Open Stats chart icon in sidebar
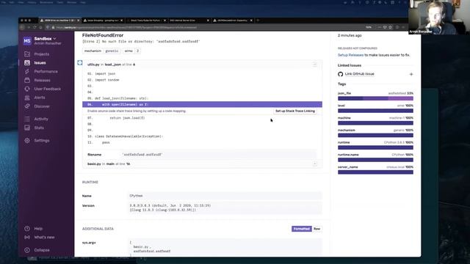 click(27, 128)
